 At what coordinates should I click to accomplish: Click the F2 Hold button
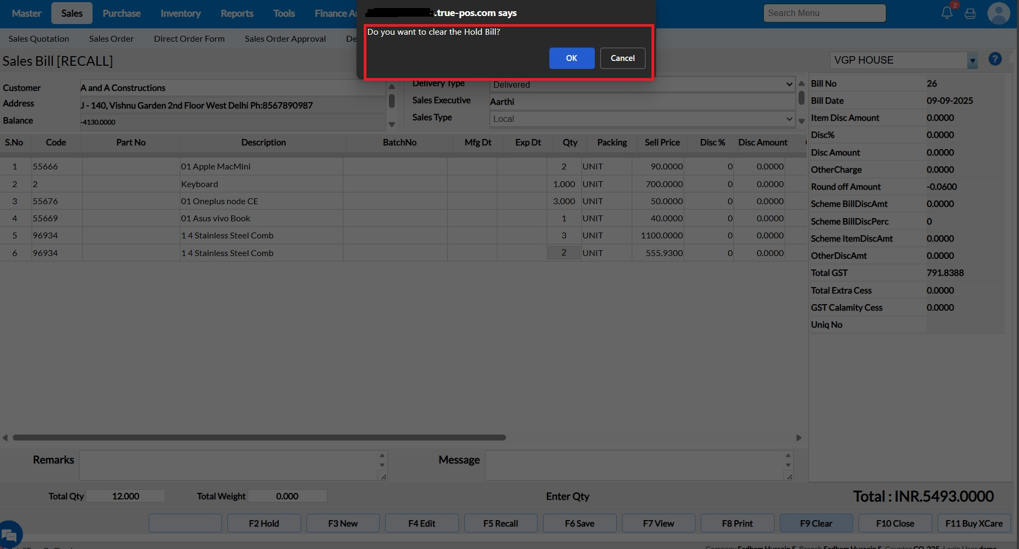[x=264, y=523]
